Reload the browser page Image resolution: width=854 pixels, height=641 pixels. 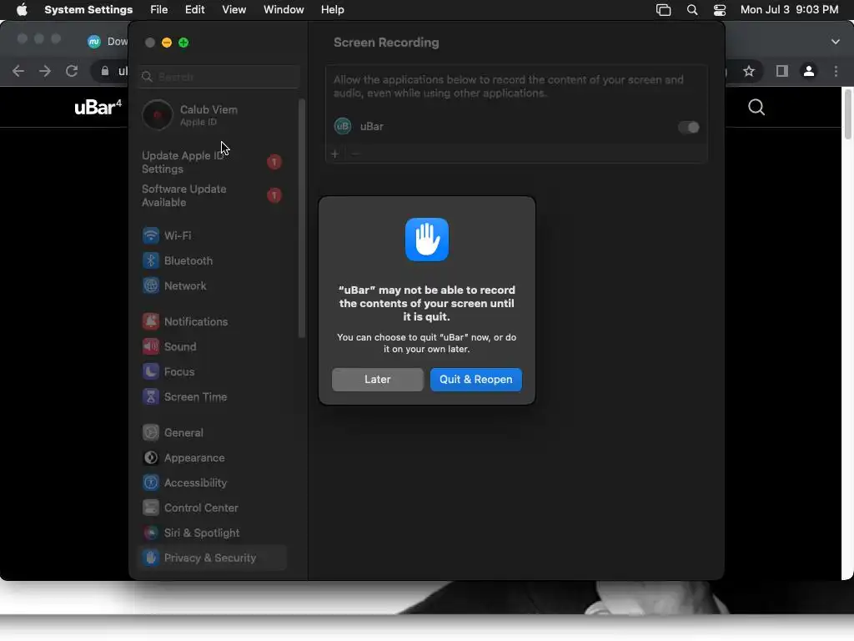pyautogui.click(x=72, y=71)
